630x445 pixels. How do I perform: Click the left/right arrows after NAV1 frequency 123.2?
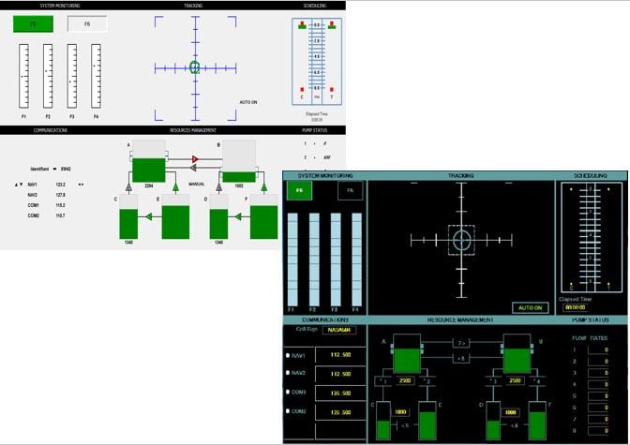pos(80,185)
